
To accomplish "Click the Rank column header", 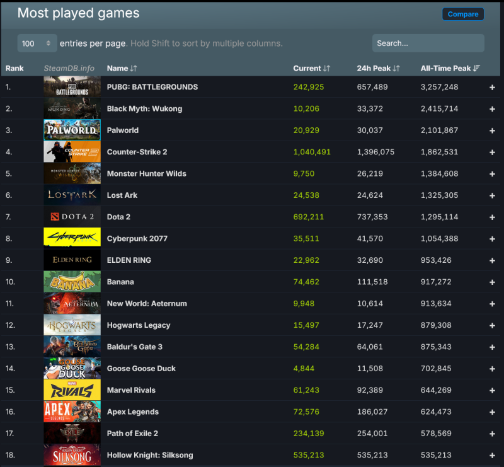I will click(14, 68).
